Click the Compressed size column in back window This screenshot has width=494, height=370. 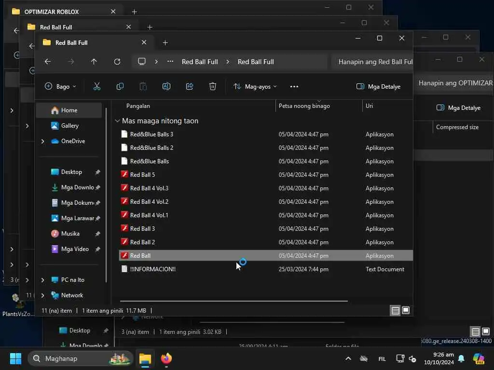457,127
